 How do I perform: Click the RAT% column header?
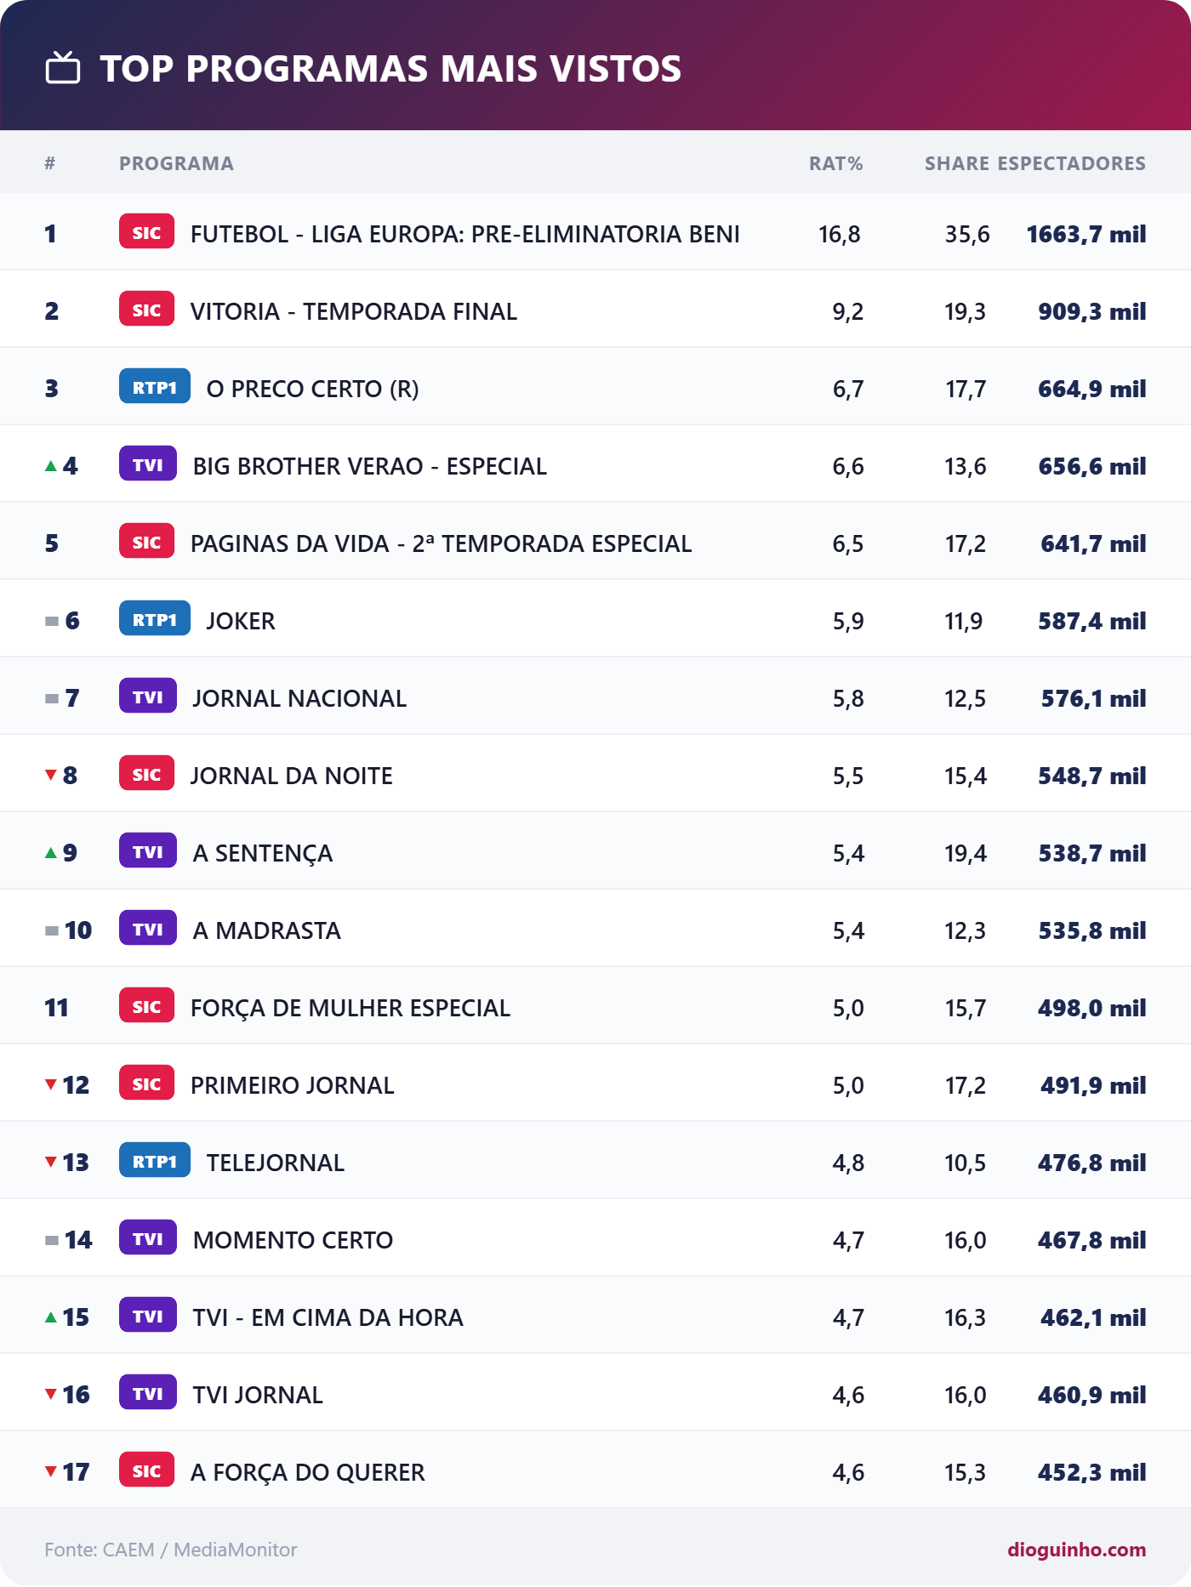[x=835, y=163]
